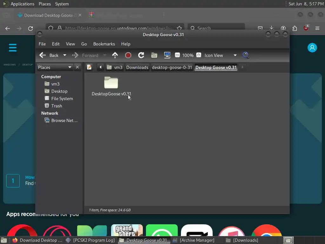Open the Bookmarks menu

click(104, 44)
